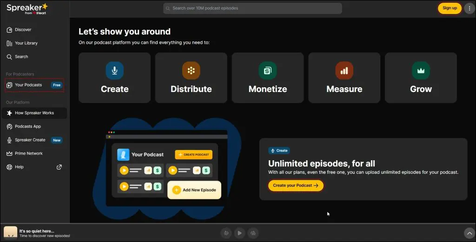Viewport: 476px width, 242px height.
Task: Click the It's so quiet here text
Action: click(37, 231)
